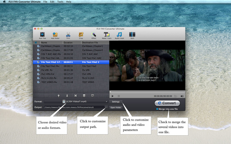Uncheck the F4V Test File1 AAC file
This screenshot has width=231, height=144.
[x=38, y=58]
